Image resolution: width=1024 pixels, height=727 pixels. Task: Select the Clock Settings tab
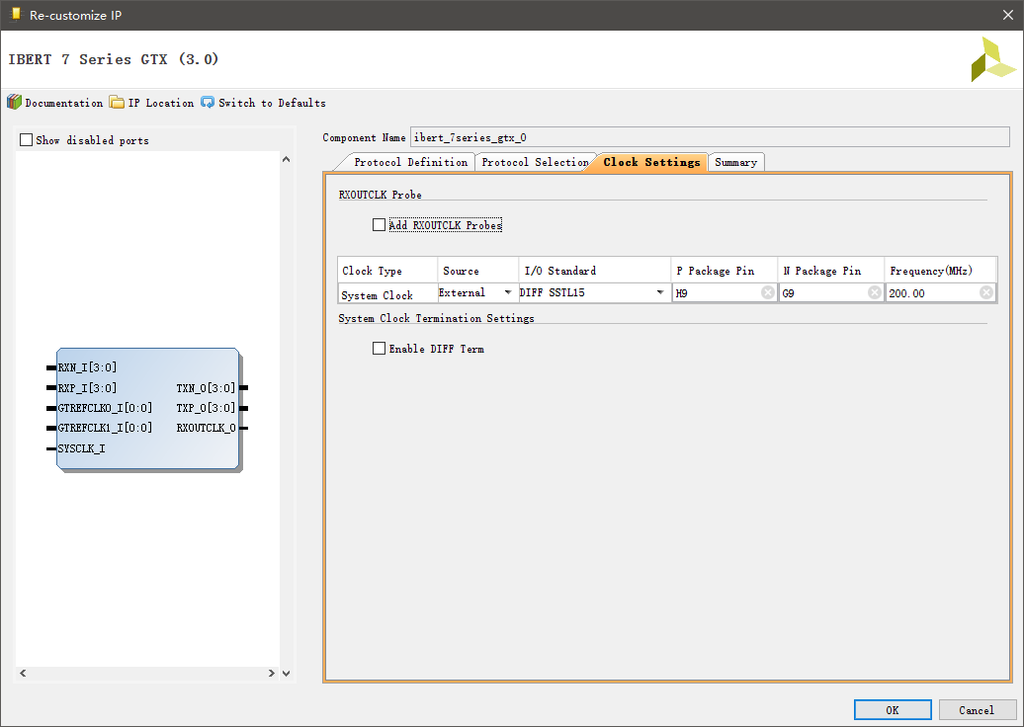(651, 162)
